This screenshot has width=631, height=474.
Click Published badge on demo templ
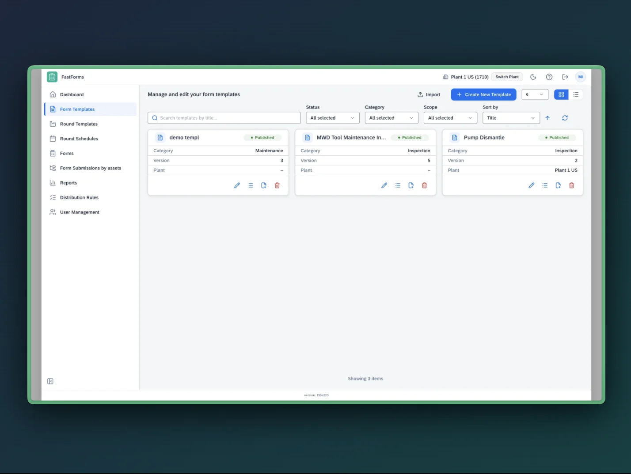(262, 138)
